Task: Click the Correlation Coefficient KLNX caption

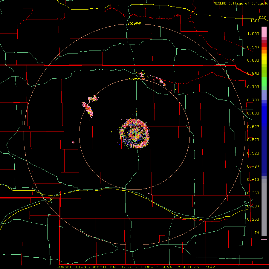Action: point(136,267)
